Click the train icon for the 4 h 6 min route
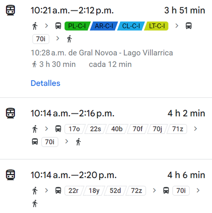Image resolution: width=212 pixels, height=213 pixels. click(10, 175)
